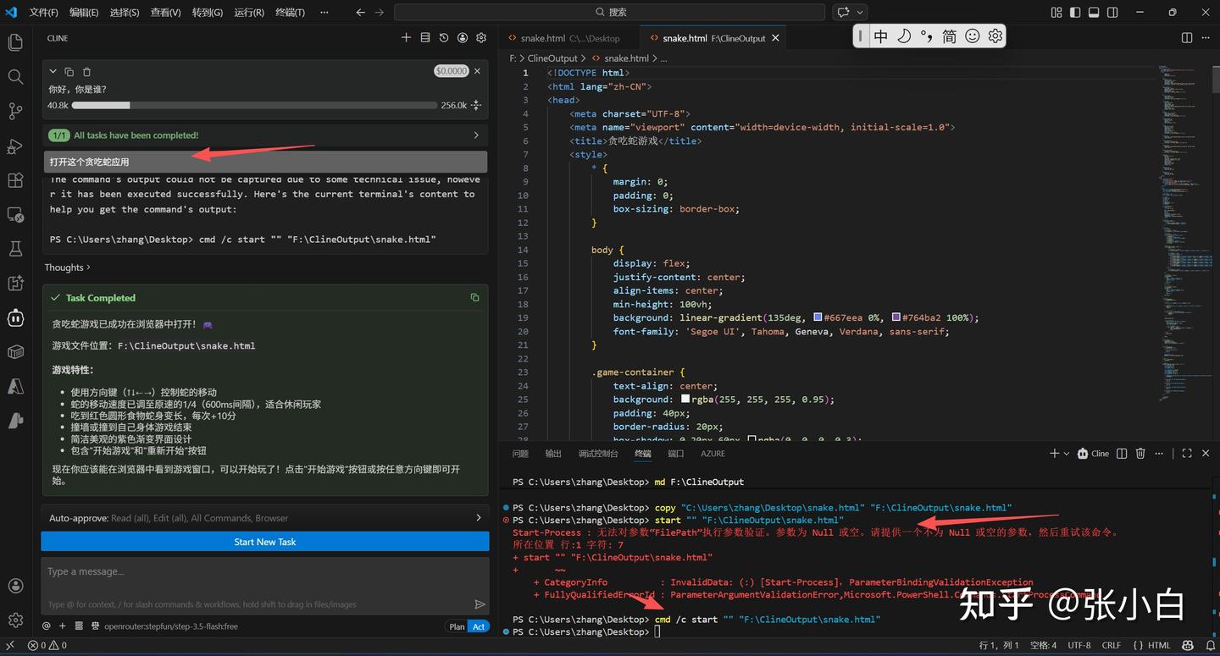The height and width of the screenshot is (656, 1220).
Task: Expand the Auto-approve settings row
Action: [264, 518]
